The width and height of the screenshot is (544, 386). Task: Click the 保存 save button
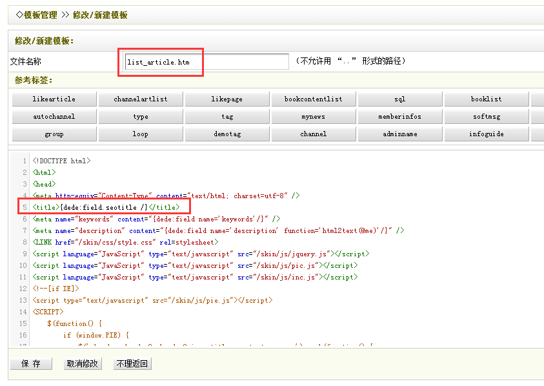click(x=31, y=363)
